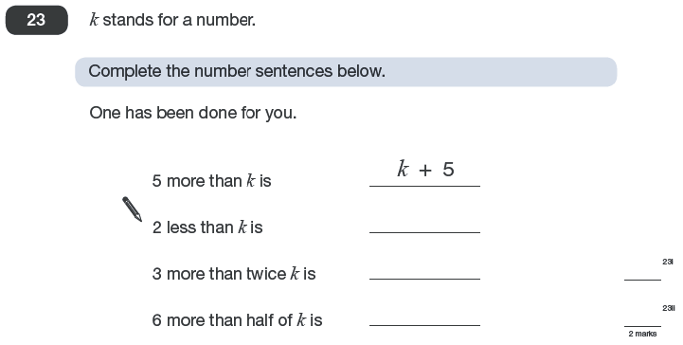
Task: Click the italic k in the heading
Action: pyautogui.click(x=94, y=20)
